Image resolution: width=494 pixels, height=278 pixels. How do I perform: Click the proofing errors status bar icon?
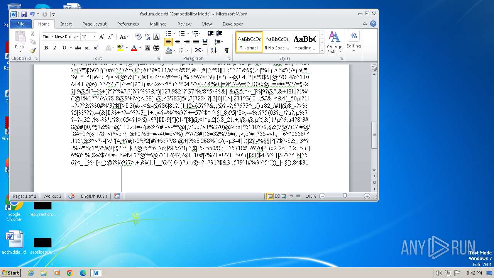point(71,196)
